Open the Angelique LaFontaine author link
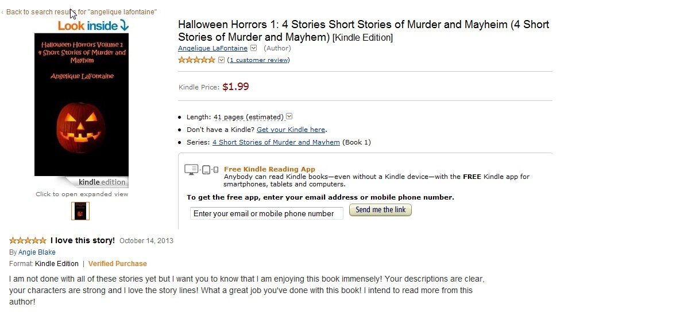 [213, 48]
